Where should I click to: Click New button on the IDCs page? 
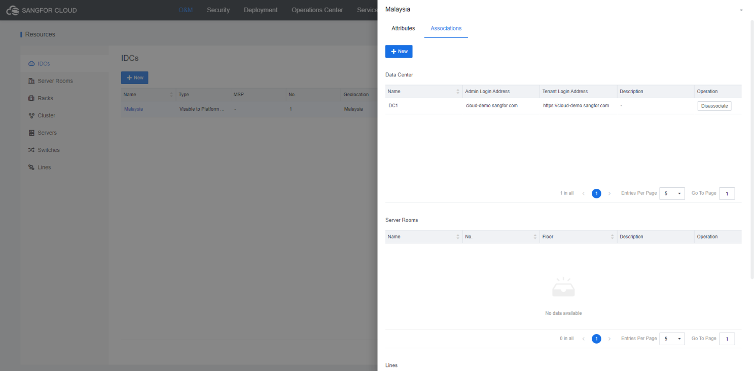click(x=135, y=78)
